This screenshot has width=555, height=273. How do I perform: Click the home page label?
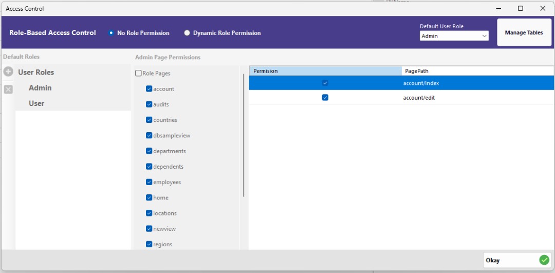[161, 198]
